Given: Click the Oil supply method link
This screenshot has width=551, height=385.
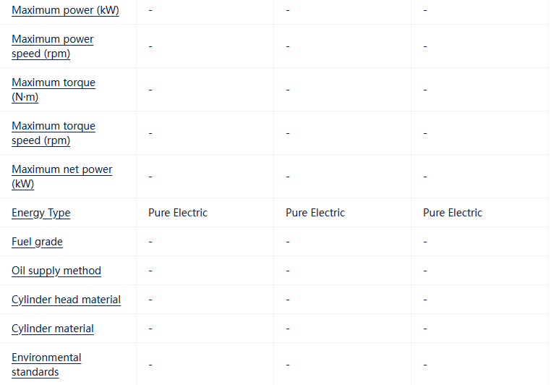Looking at the screenshot, I should pos(56,271).
